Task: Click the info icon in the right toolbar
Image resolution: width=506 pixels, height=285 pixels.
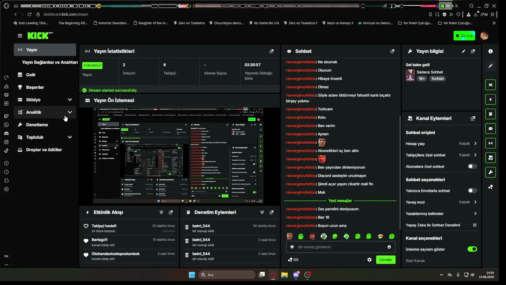Action: [491, 51]
